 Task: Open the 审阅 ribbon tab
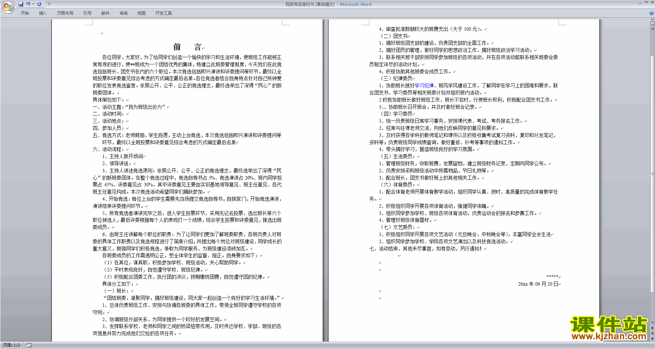pos(123,13)
